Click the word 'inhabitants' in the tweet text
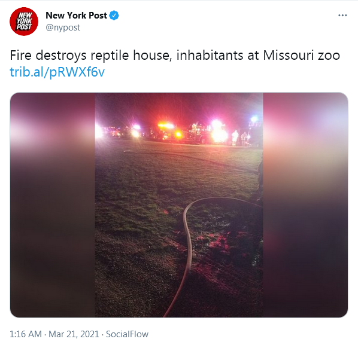Viewport: 358px width, 348px height. (x=210, y=55)
